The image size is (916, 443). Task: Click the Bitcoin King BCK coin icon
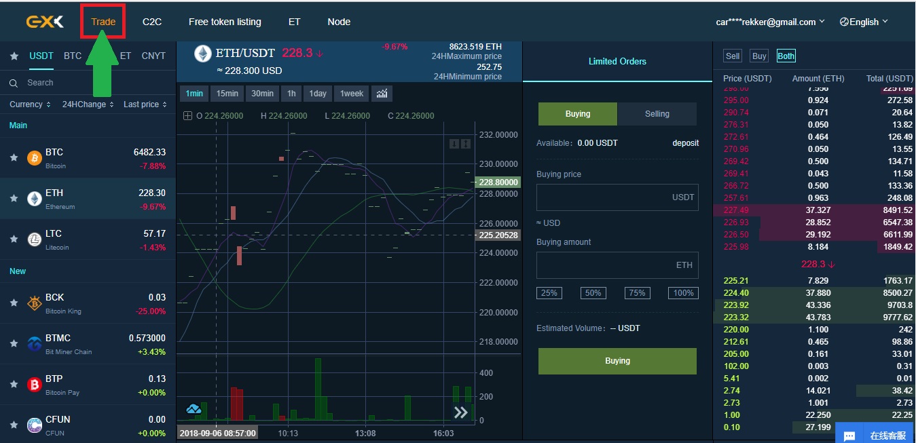tap(34, 303)
